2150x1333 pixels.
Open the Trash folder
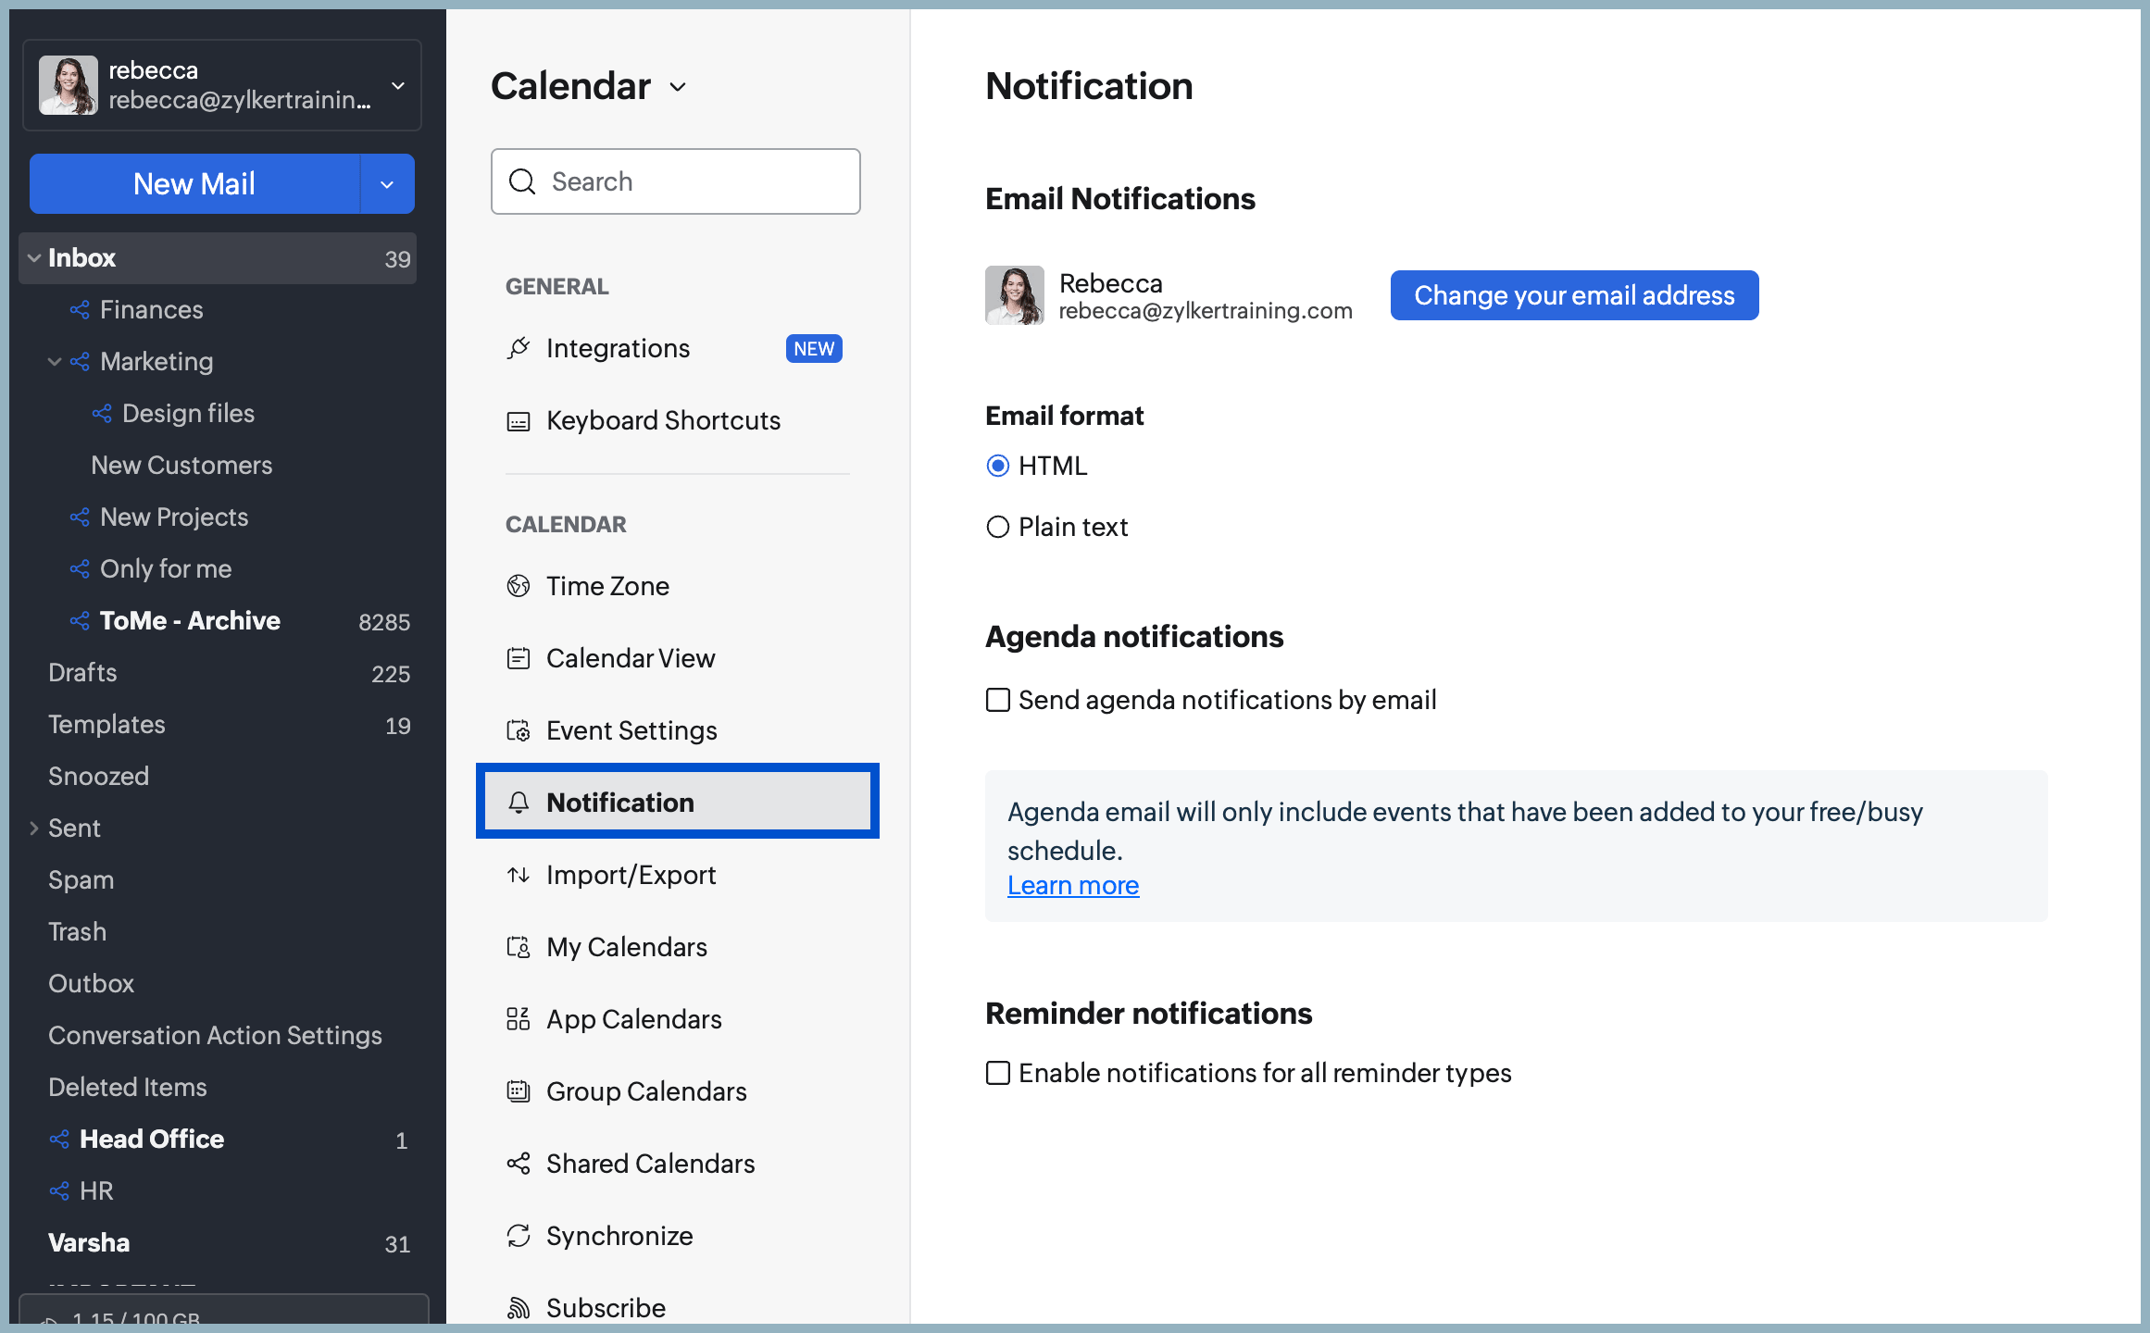click(x=218, y=931)
